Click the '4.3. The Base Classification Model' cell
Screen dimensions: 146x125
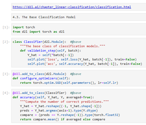pyautogui.click(x=79, y=17)
